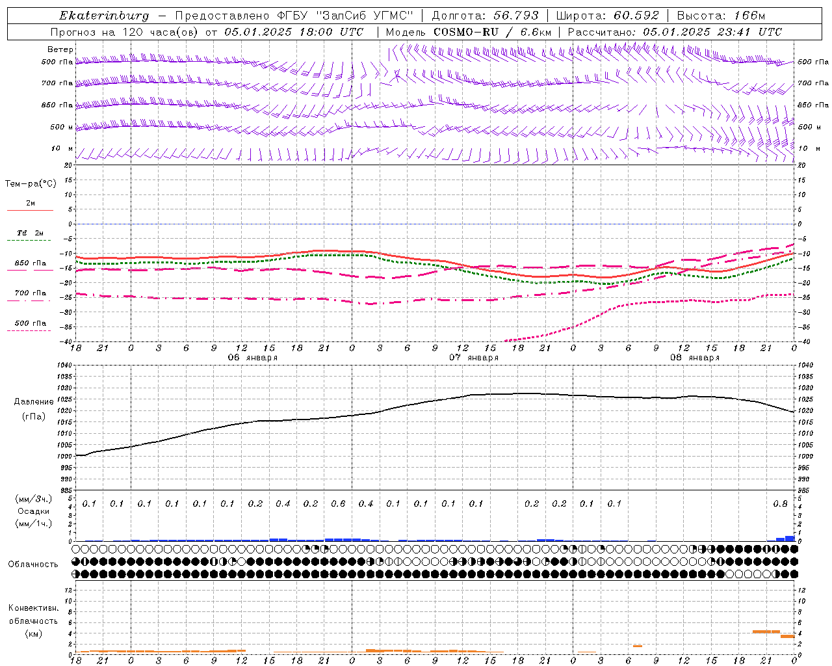Click the Ветер wind panel label
832x666 pixels.
(x=60, y=49)
